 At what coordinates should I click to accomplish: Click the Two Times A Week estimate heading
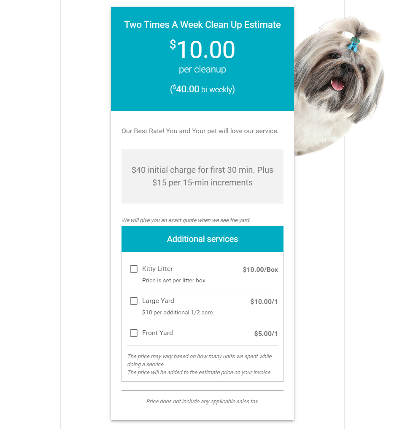202,25
